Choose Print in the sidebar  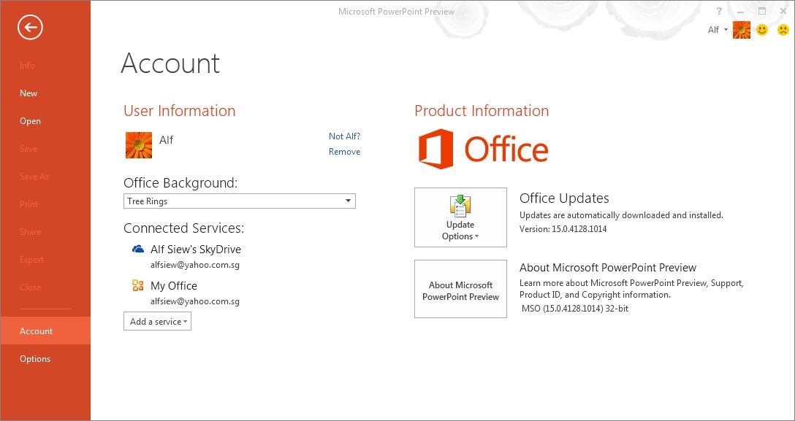click(28, 204)
